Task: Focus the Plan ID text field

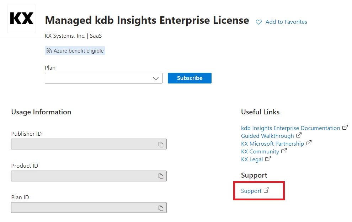Action: coord(84,208)
